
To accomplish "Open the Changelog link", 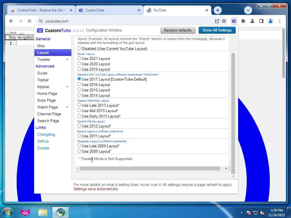I will pos(46,134).
